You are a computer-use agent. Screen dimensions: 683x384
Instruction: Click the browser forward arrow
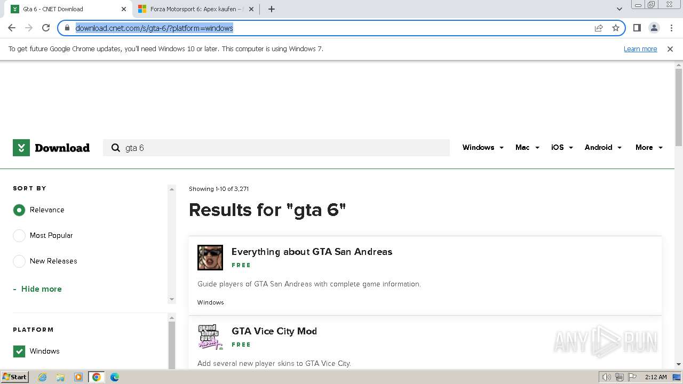[29, 28]
